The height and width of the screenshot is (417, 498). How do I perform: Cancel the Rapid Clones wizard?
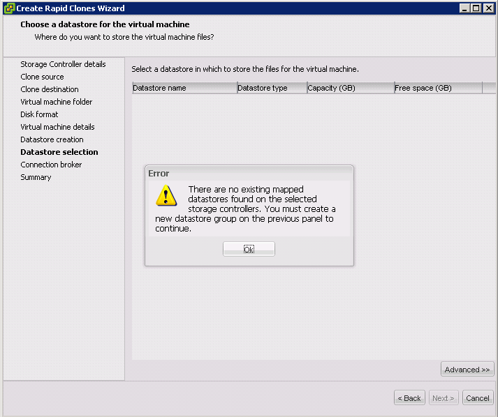(x=478, y=398)
